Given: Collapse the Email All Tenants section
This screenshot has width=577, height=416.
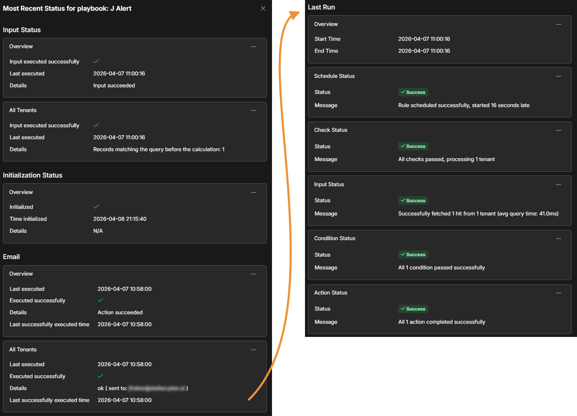Looking at the screenshot, I should tap(253, 350).
